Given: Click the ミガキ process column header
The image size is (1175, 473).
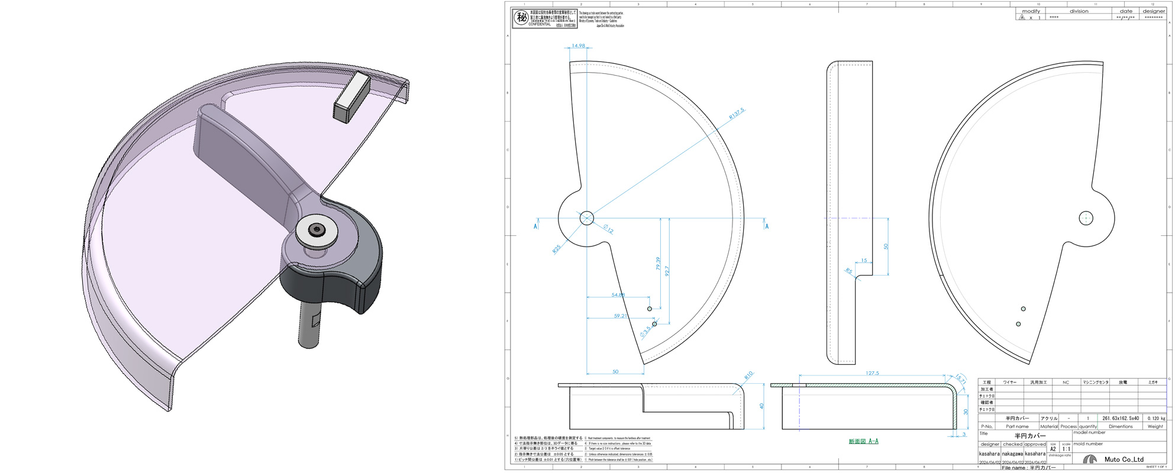Looking at the screenshot, I should [x=1153, y=383].
